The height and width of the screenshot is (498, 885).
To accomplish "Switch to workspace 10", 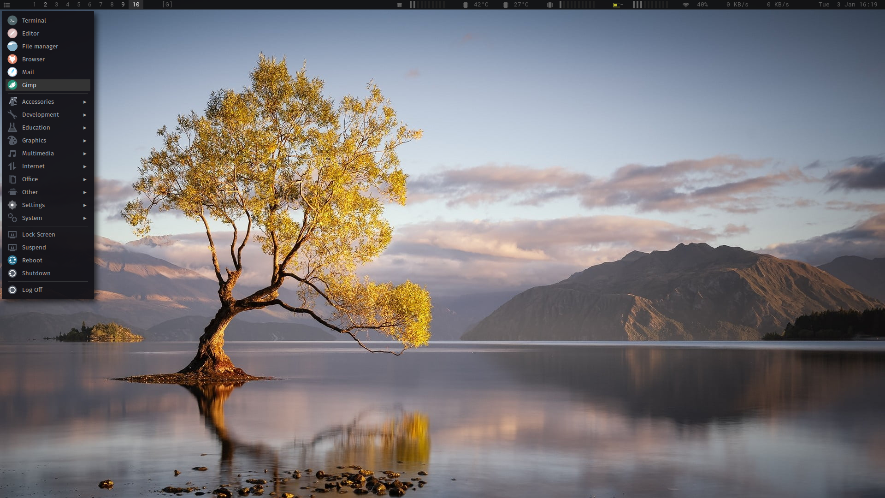I will click(136, 5).
